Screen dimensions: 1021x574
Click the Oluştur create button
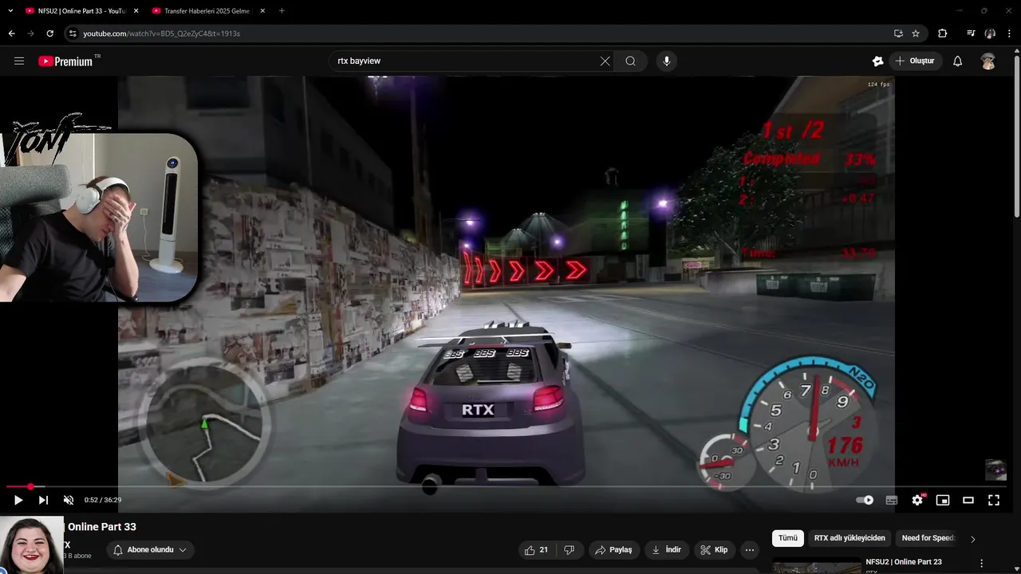(916, 61)
